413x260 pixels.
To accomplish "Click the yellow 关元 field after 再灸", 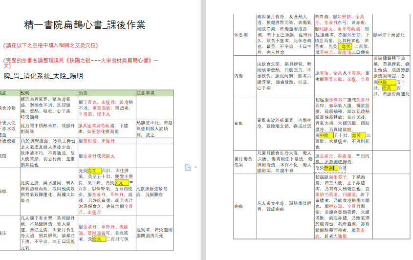I will [122, 183].
